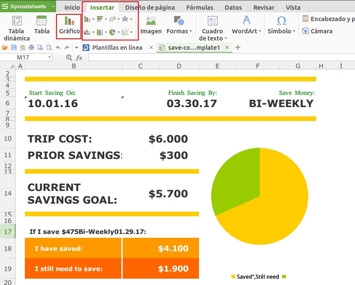This screenshot has width=355, height=285.
Task: Select the pie chart icon
Action: (x=112, y=32)
